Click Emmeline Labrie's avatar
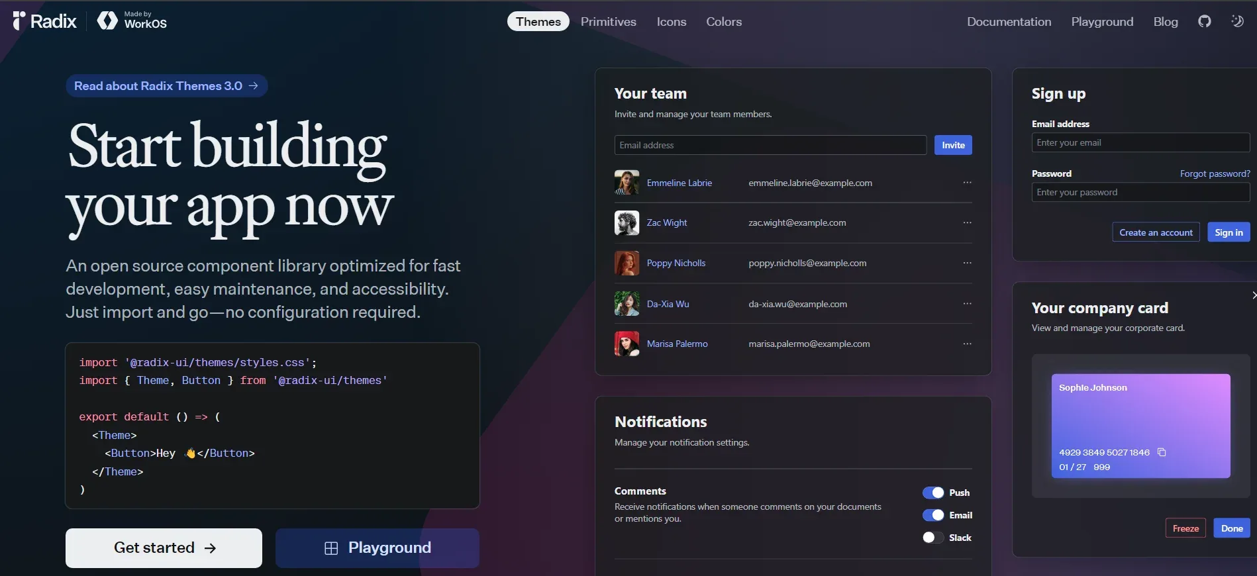Screen dimensions: 1257x576 click(x=627, y=183)
